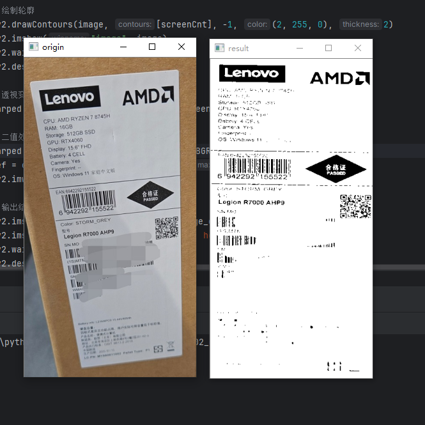Click the drawContours method call in code

click(x=41, y=24)
